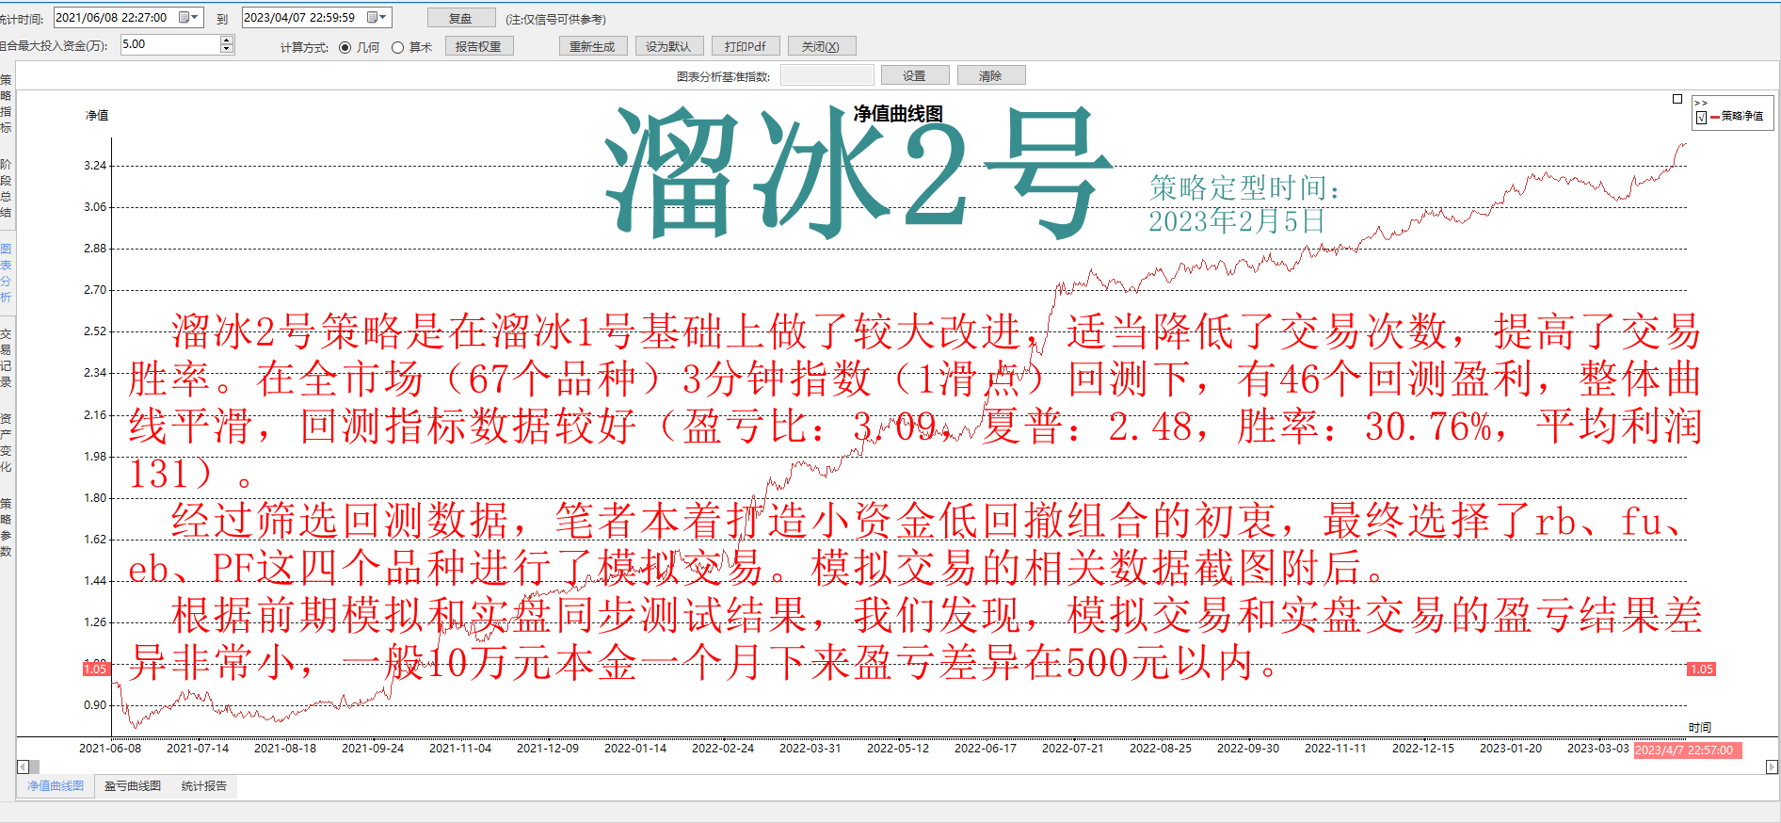Click the 重新生成 button
Viewport: 1781px width, 823px height.
[x=592, y=46]
